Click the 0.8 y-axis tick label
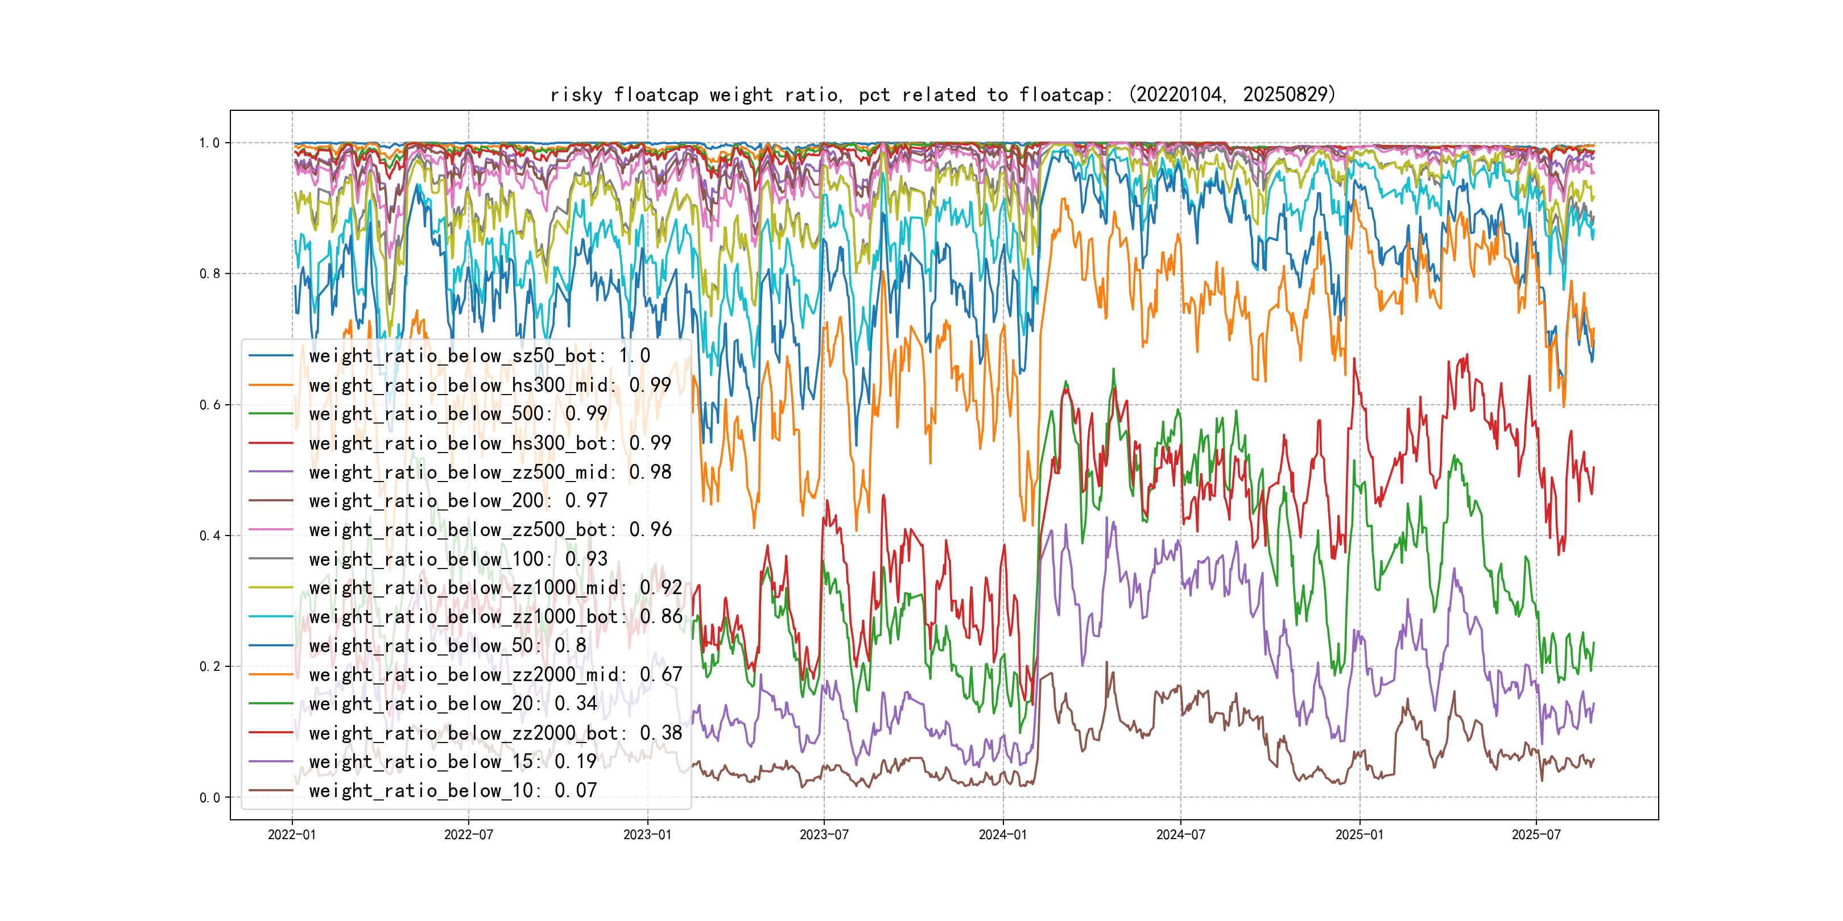This screenshot has width=1843, height=921. pos(210,273)
